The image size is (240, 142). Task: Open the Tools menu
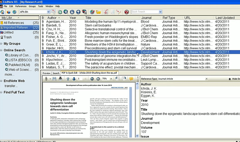pos(41,6)
